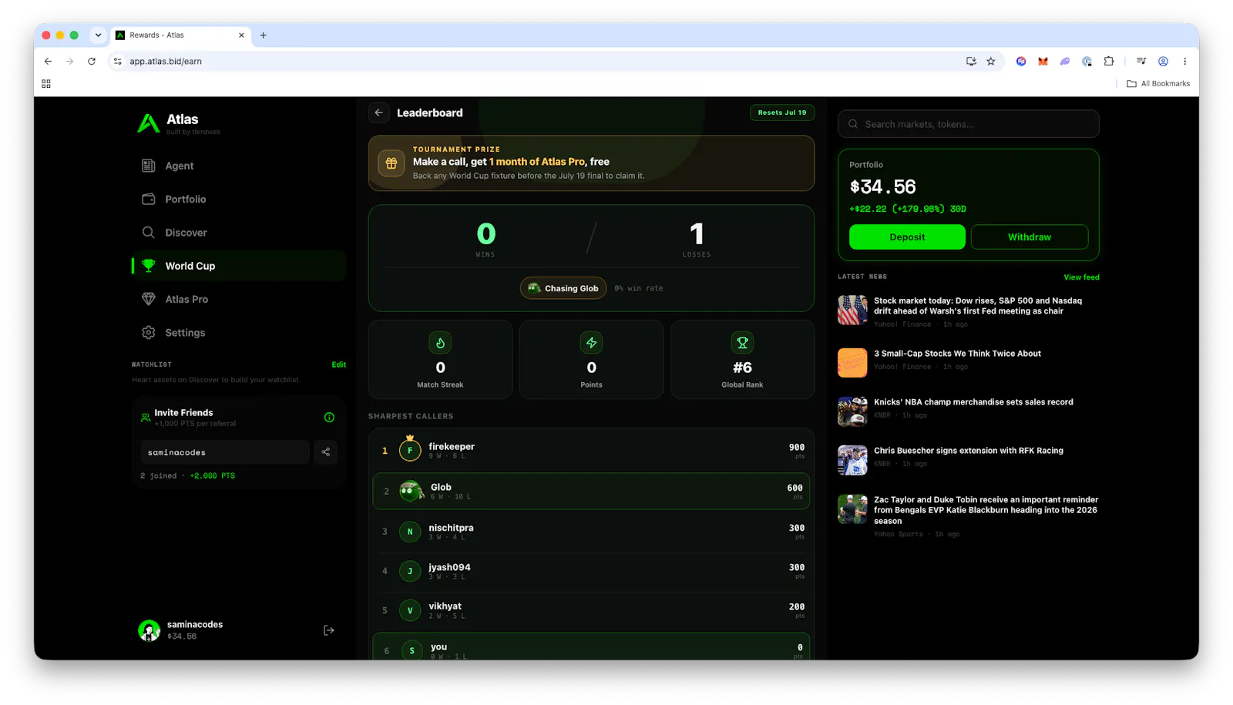Open 3 Small-Cap Stocks article
This screenshot has width=1233, height=705.
point(969,361)
